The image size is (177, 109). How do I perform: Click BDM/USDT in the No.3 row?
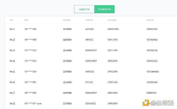pos(91,50)
